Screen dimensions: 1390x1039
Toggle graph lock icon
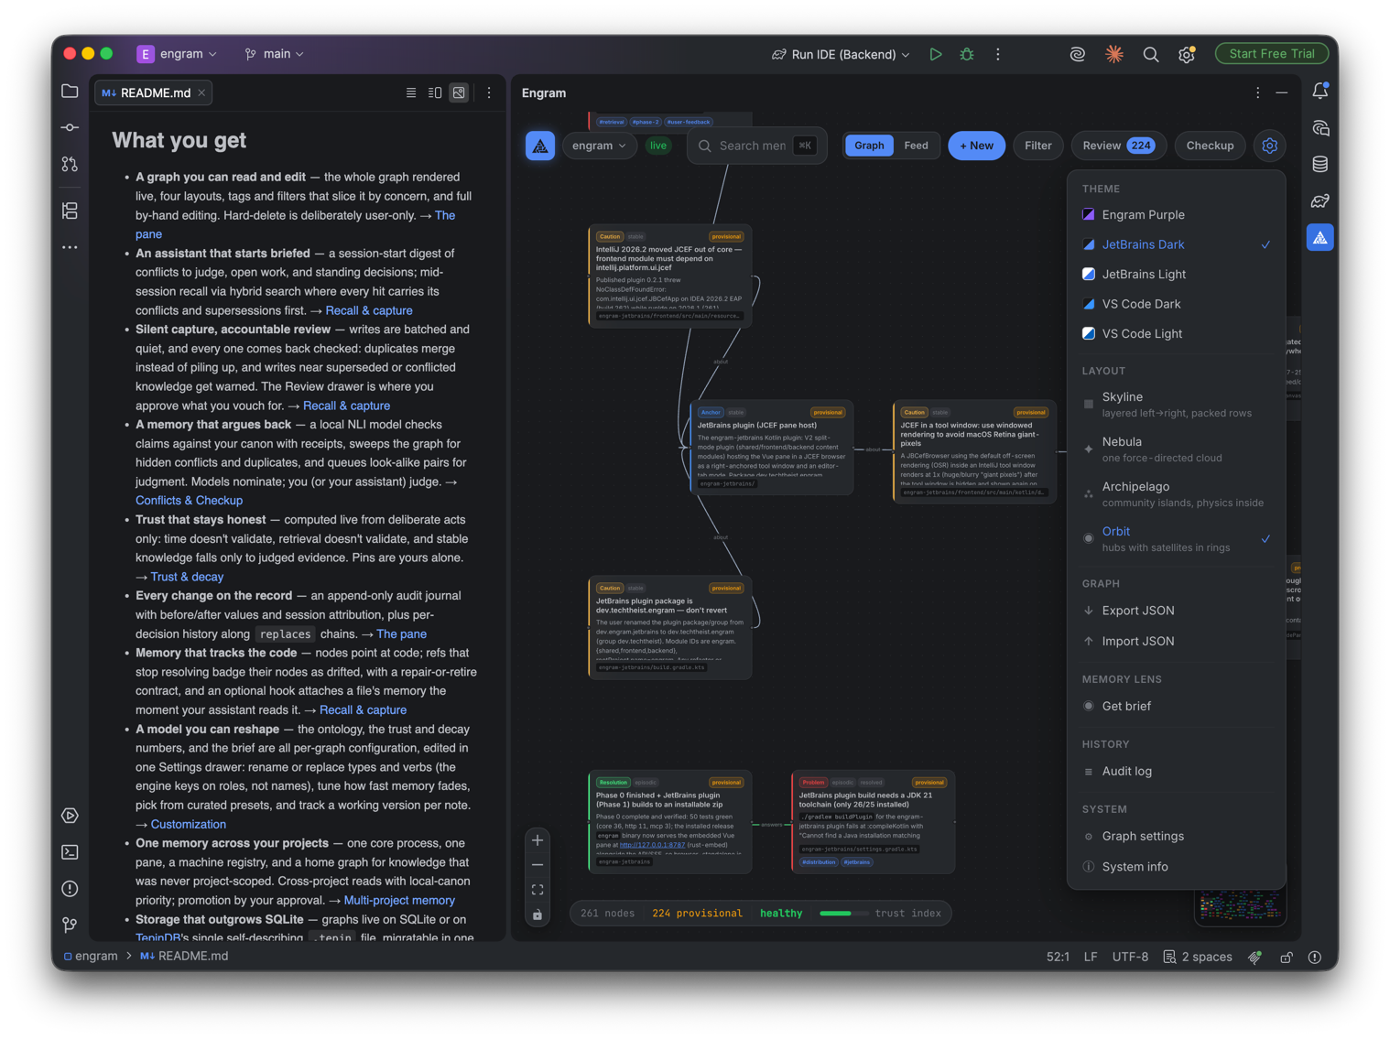coord(538,915)
